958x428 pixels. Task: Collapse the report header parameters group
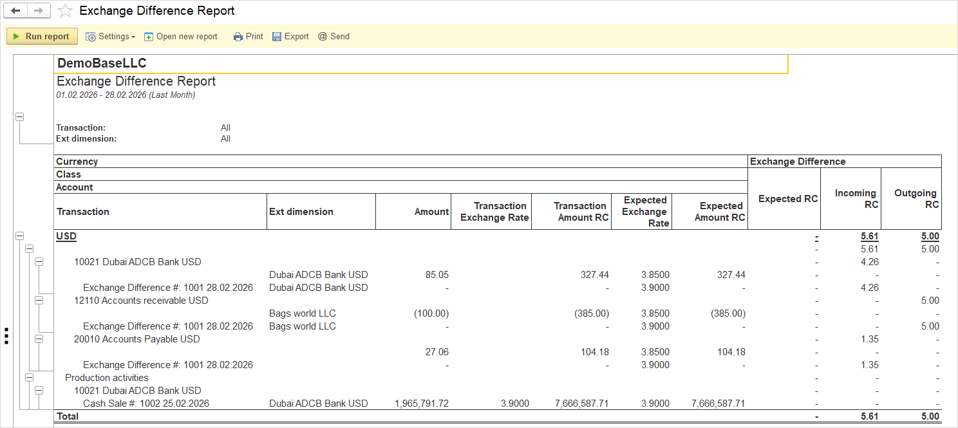pyautogui.click(x=19, y=116)
